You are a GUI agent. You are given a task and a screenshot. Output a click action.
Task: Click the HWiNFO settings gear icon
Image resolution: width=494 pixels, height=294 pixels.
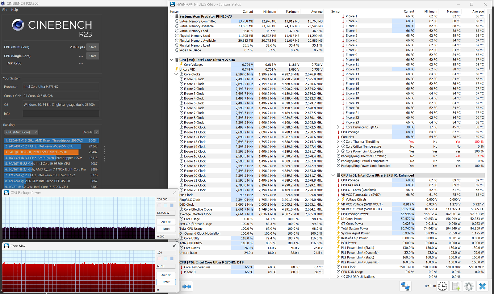(469, 286)
